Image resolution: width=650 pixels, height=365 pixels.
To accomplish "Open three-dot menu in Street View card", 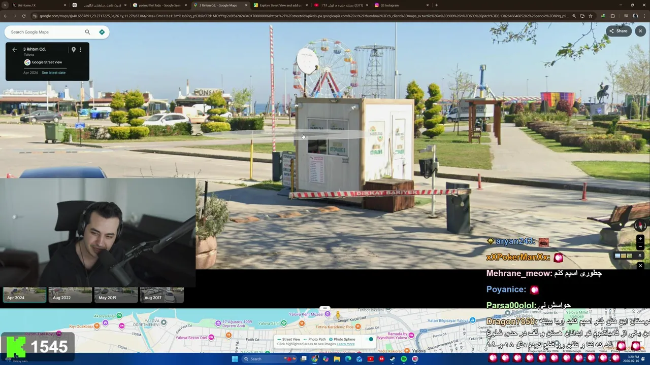I will click(x=80, y=50).
